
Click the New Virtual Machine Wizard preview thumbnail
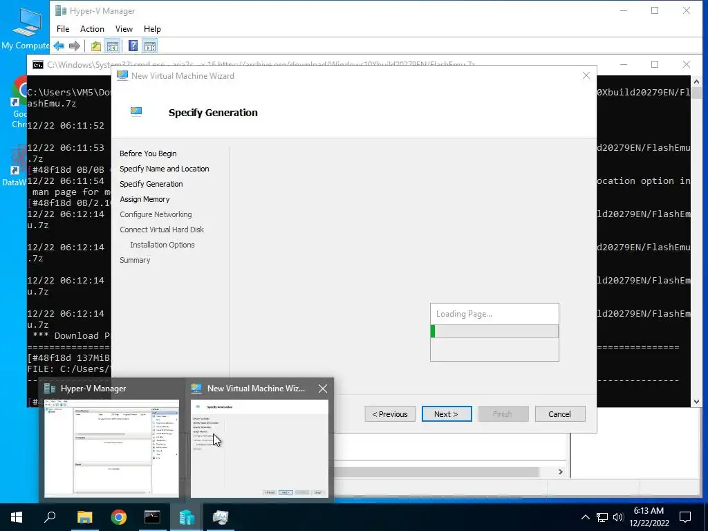[x=260, y=448]
